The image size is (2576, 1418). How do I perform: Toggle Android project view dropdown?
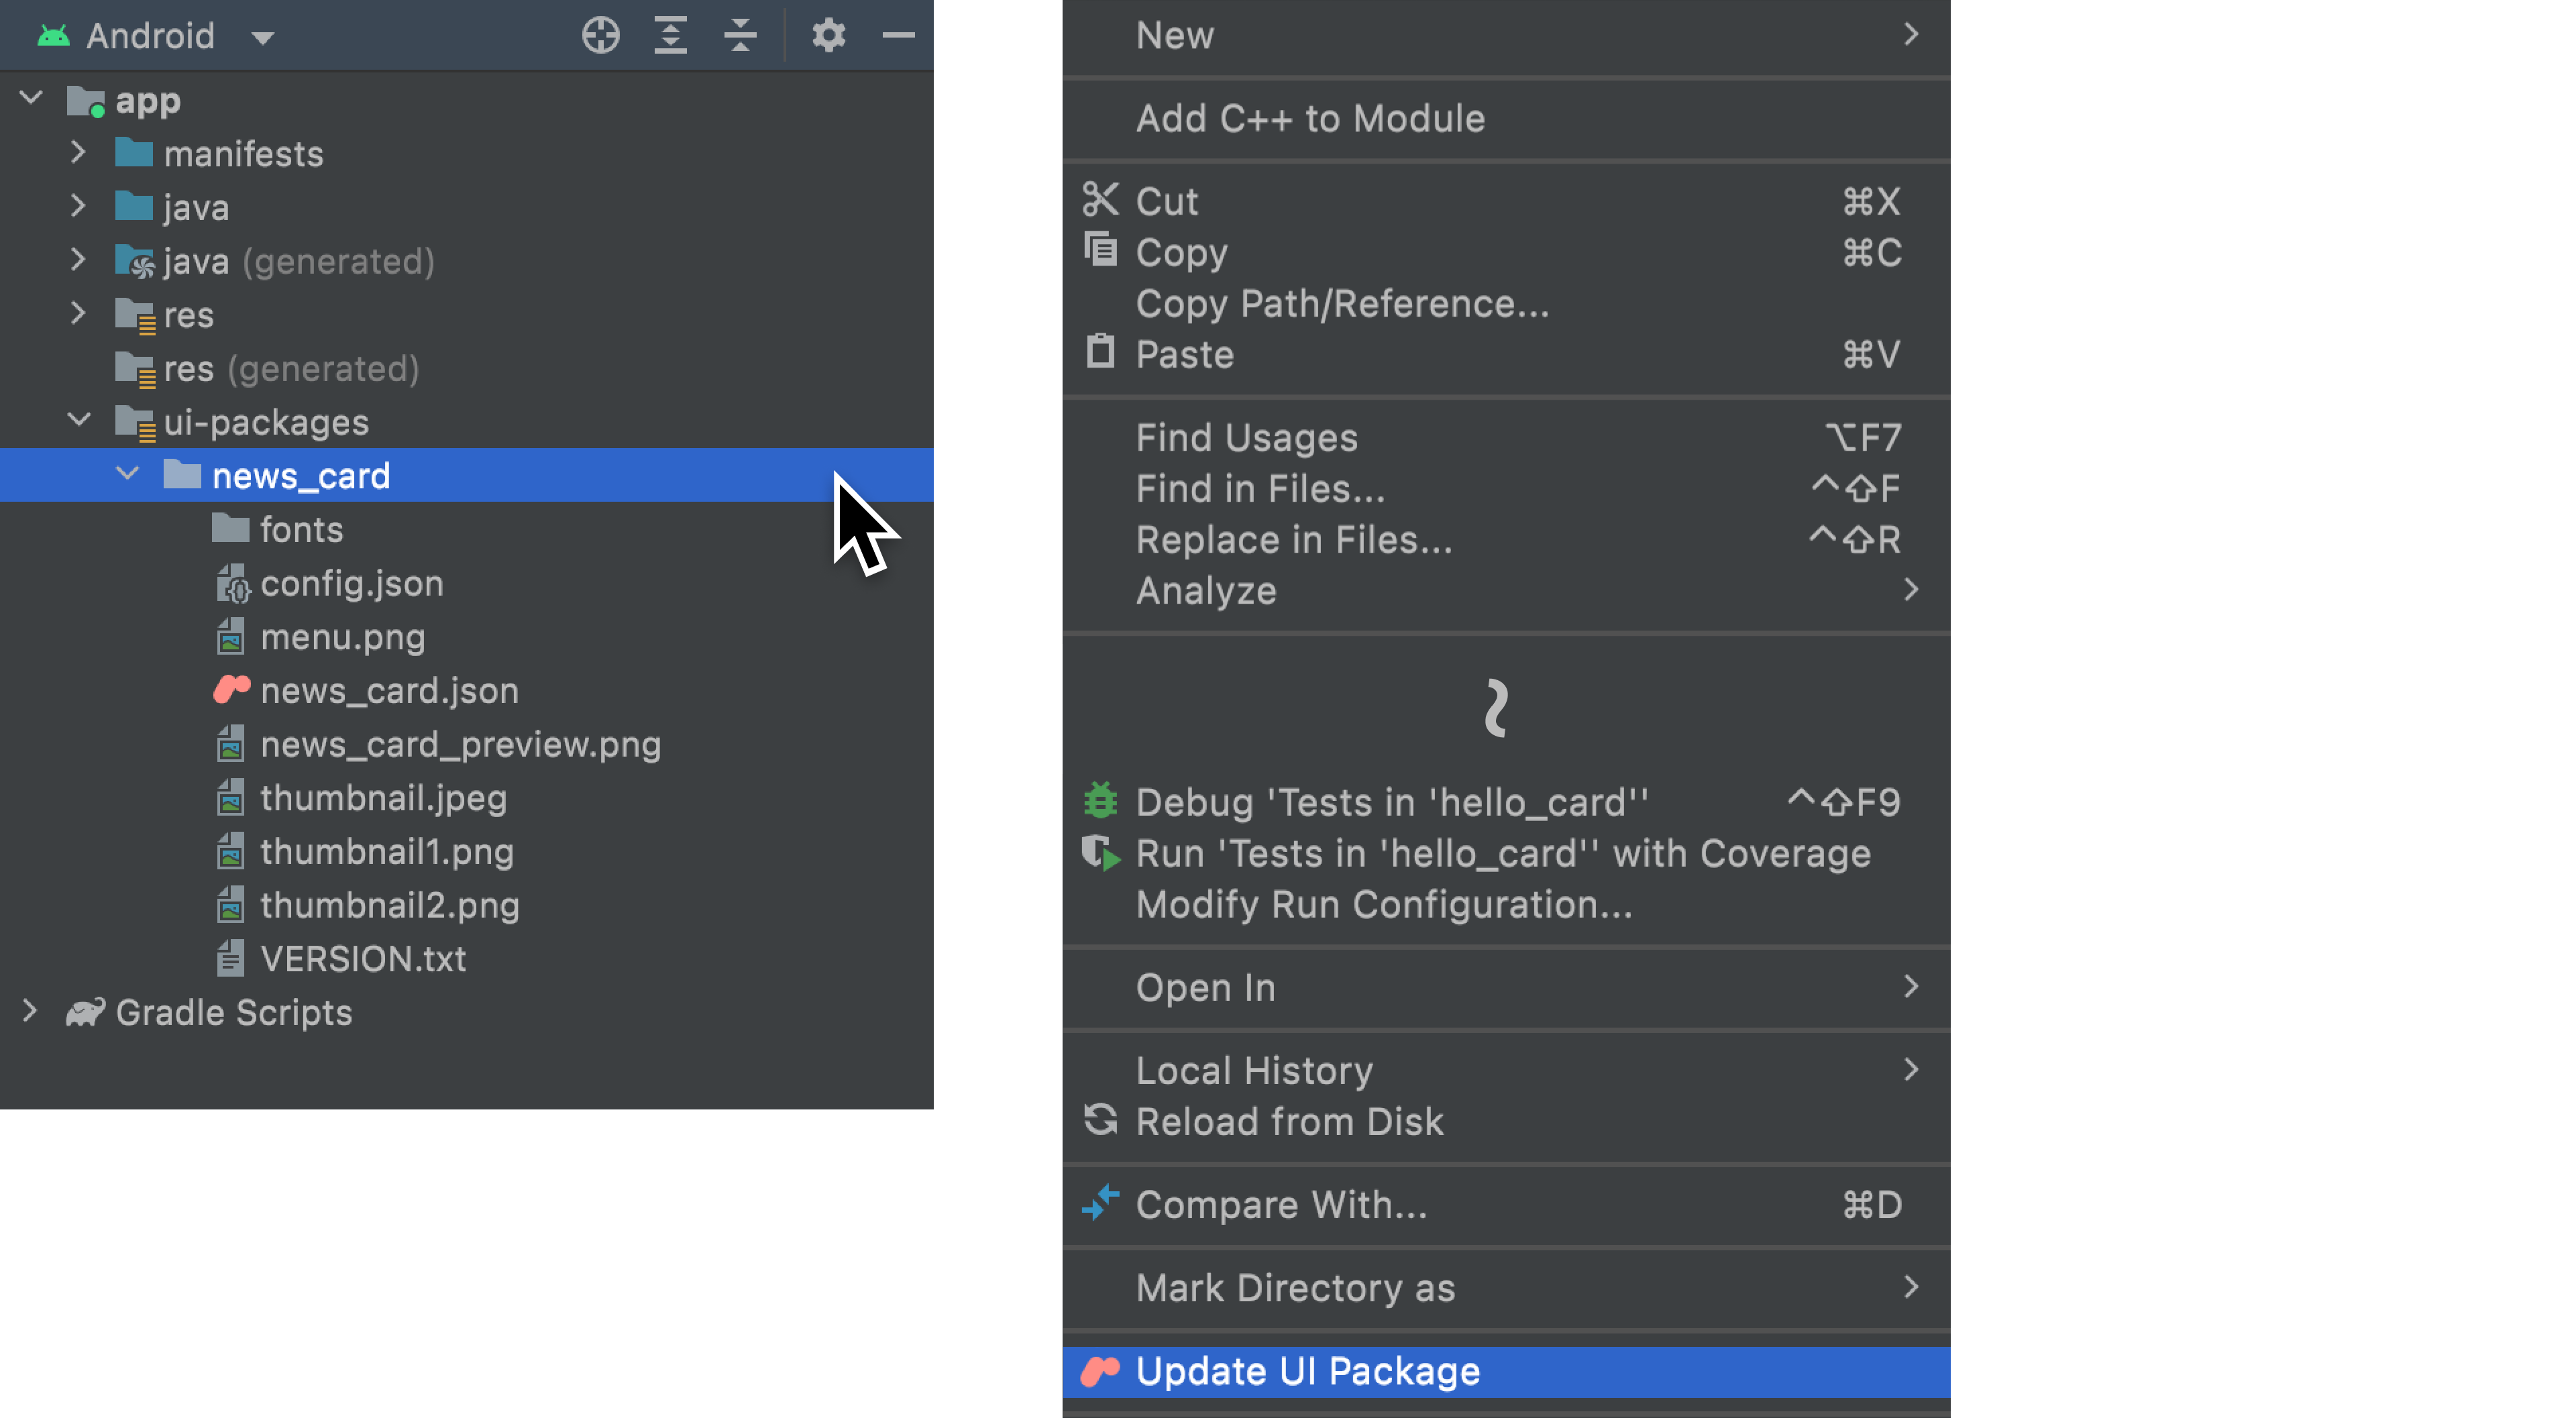(x=262, y=35)
